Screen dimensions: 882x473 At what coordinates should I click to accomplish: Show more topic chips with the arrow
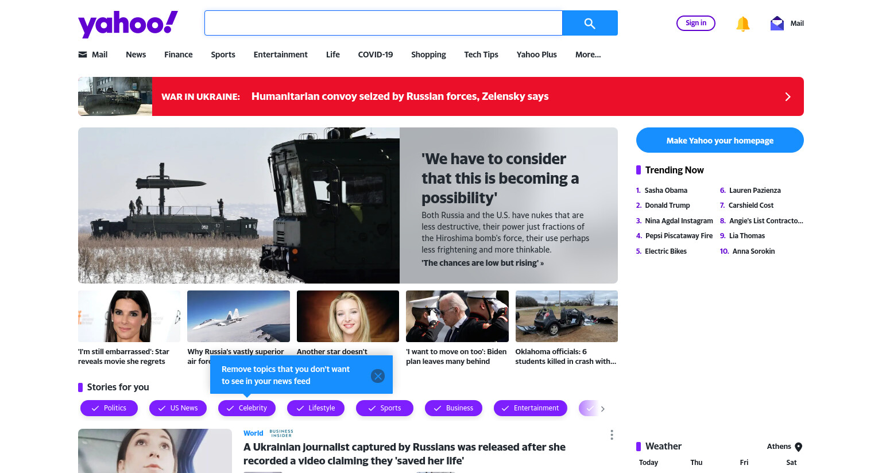point(602,409)
